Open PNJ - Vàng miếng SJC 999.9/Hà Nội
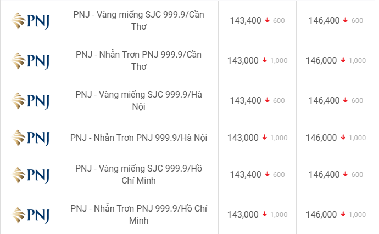The image size is (379, 234). 139,101
